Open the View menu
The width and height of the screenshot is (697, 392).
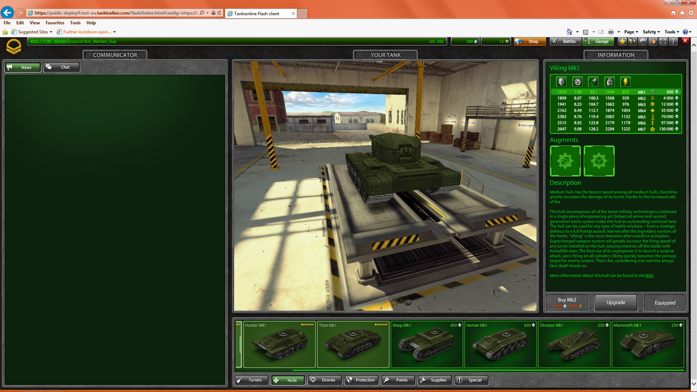[35, 23]
